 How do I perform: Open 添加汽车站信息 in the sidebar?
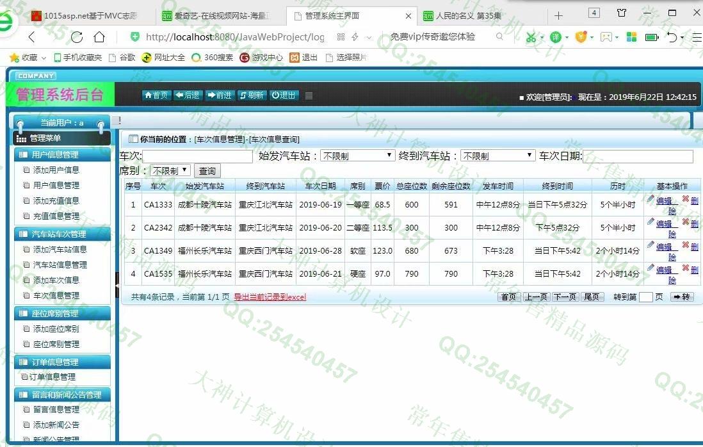[60, 249]
